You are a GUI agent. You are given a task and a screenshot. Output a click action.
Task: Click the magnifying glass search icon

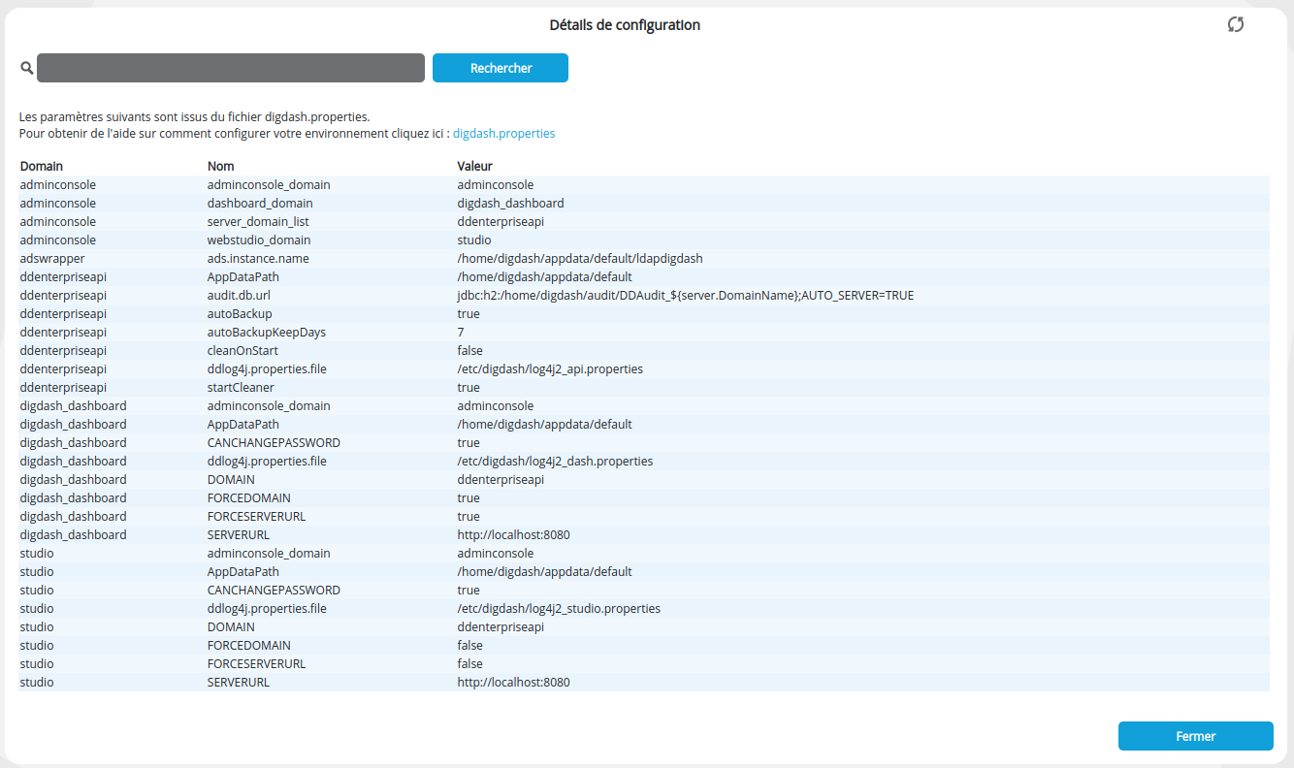(26, 68)
